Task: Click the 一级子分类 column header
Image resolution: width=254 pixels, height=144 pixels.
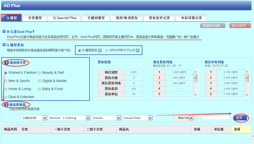Action: (x=68, y=129)
